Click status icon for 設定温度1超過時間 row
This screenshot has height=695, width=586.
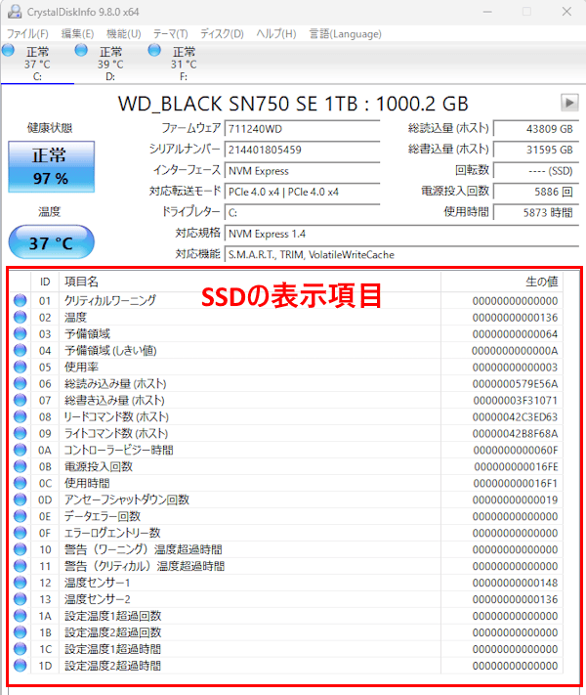pos(20,648)
